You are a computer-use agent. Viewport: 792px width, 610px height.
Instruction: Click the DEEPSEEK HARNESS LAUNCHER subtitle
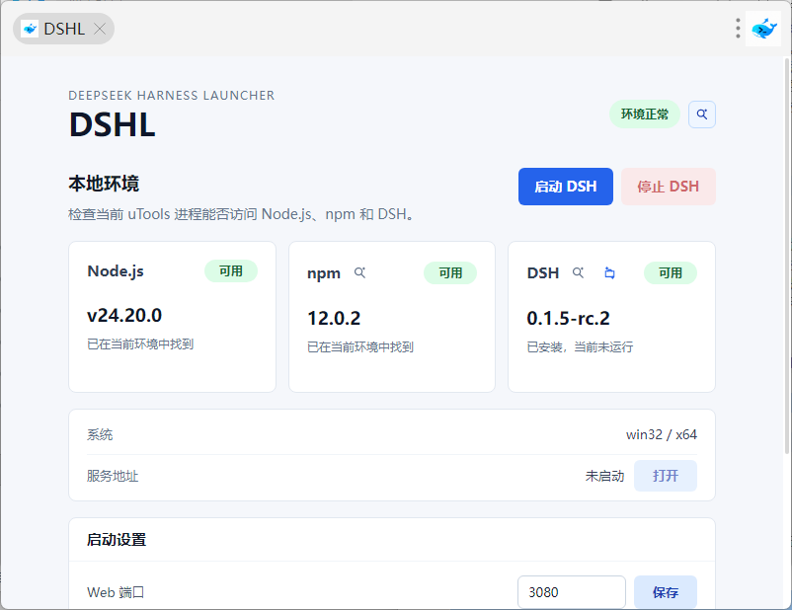coord(171,96)
